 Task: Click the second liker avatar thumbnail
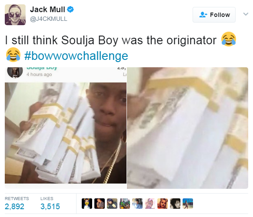(100, 204)
